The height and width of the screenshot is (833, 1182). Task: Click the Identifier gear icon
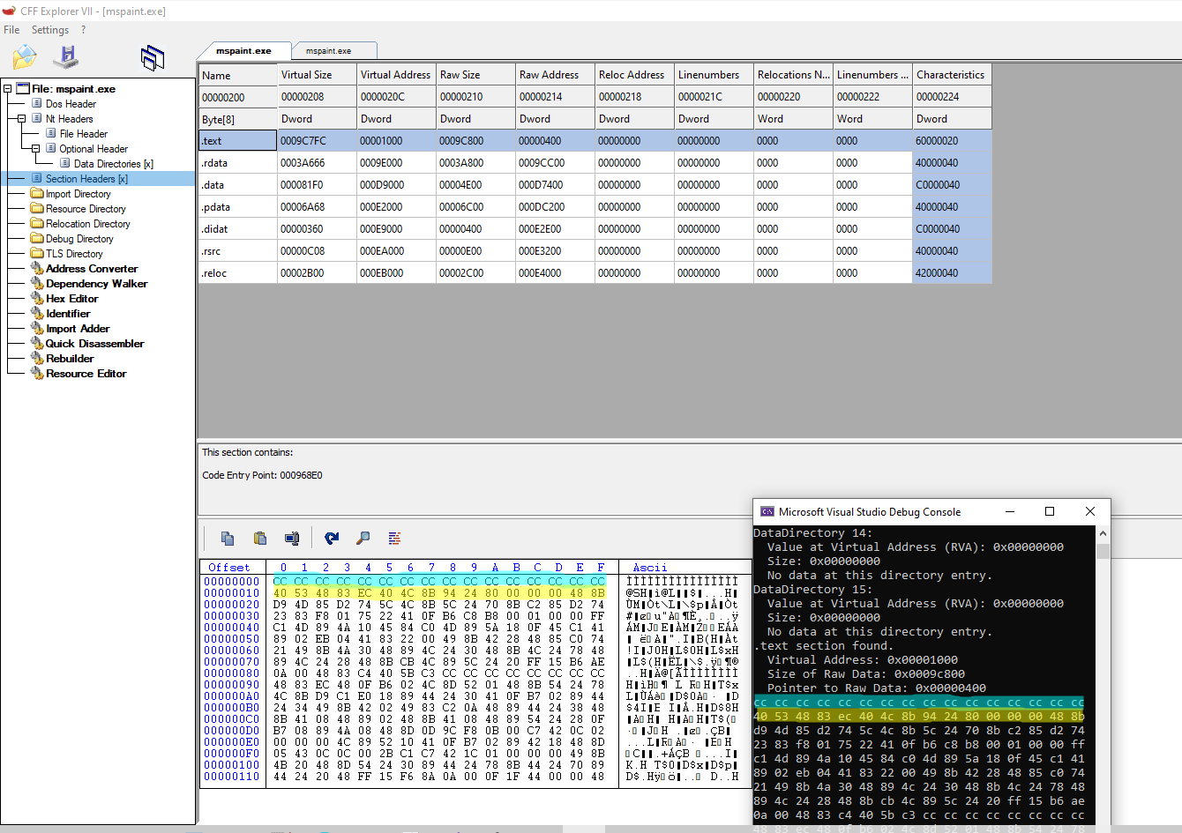click(37, 313)
